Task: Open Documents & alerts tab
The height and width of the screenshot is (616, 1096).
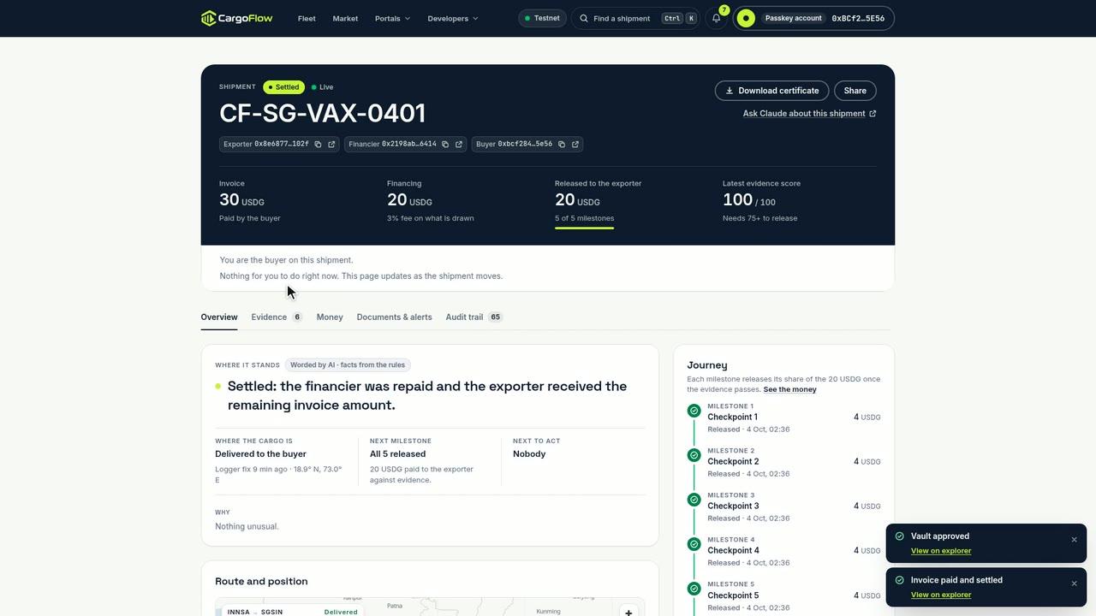Action: [394, 317]
